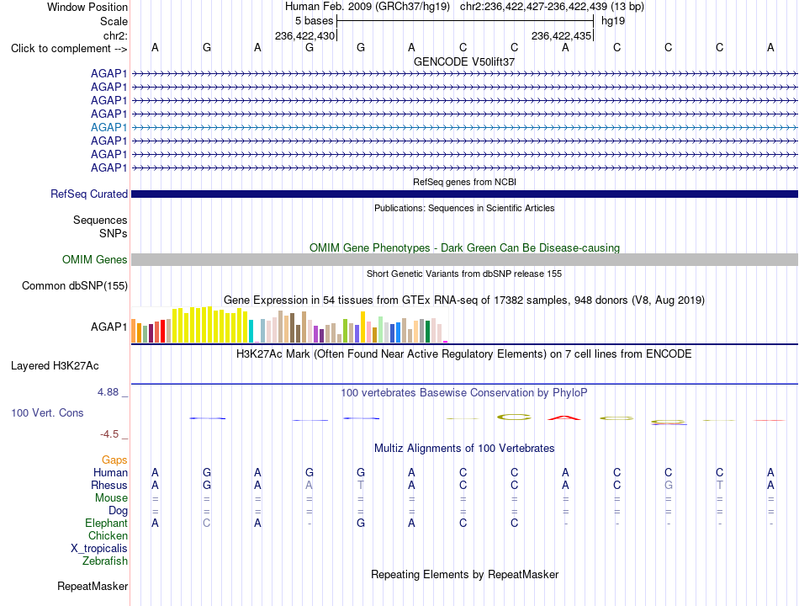Click the 'Scale' track label
This screenshot has width=799, height=606.
point(114,21)
